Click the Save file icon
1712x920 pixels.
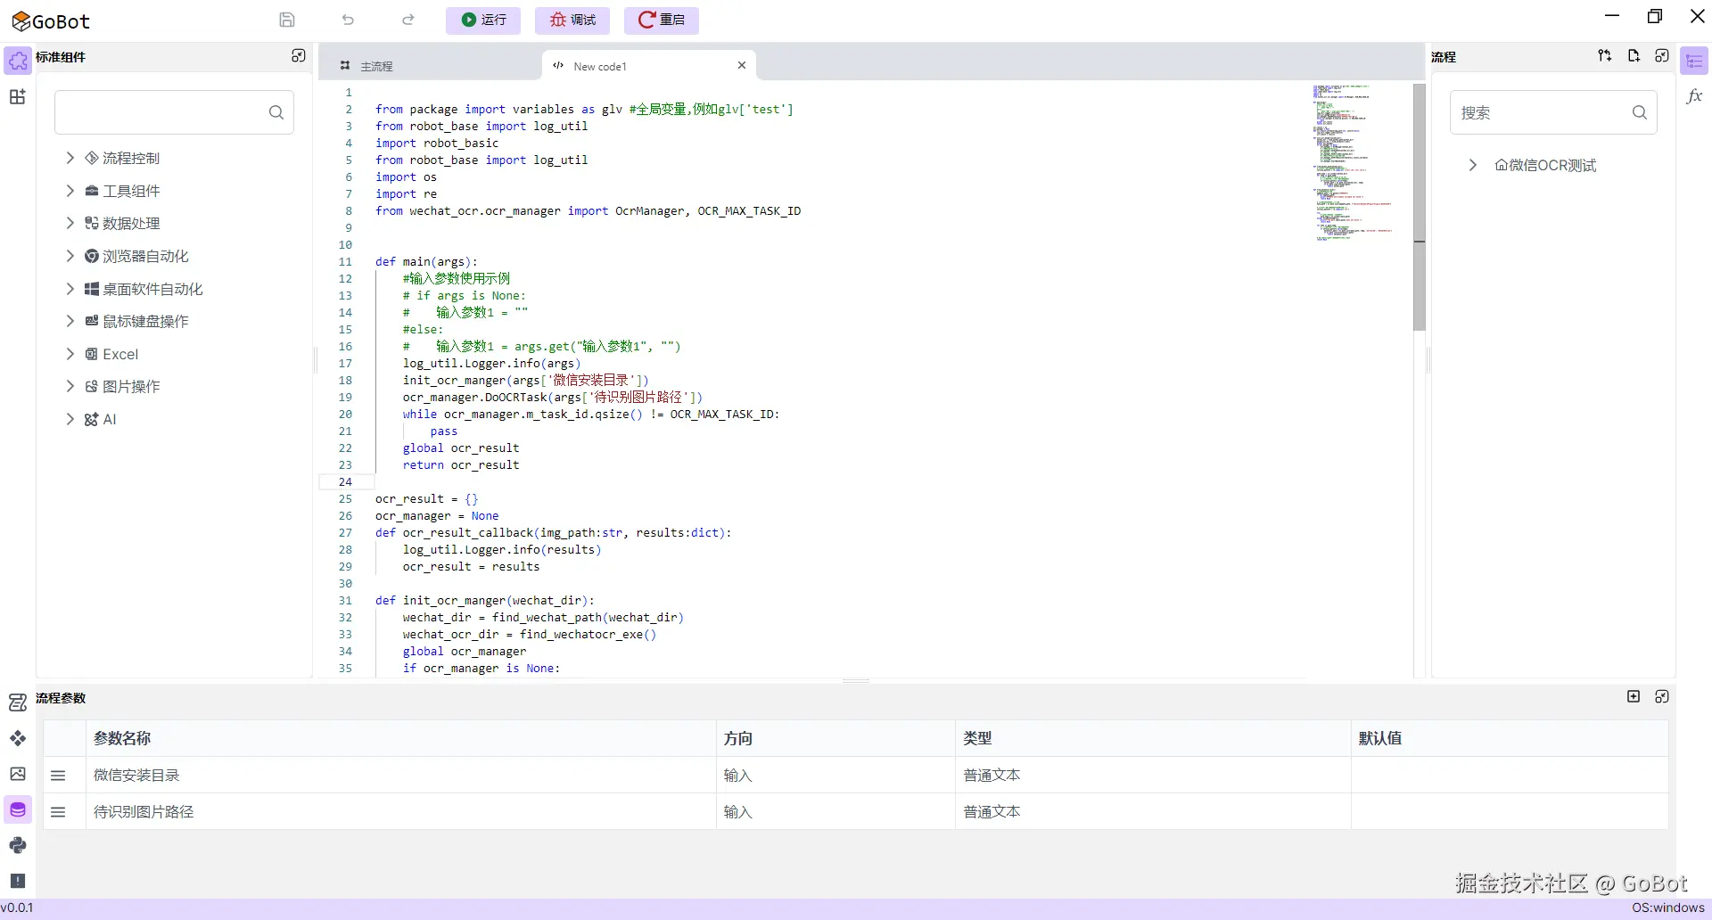pyautogui.click(x=287, y=20)
